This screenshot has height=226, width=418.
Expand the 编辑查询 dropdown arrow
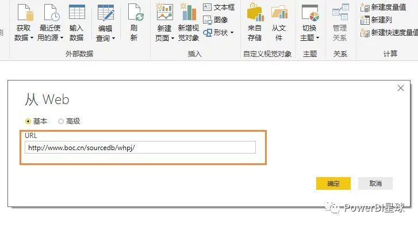pyautogui.click(x=114, y=39)
